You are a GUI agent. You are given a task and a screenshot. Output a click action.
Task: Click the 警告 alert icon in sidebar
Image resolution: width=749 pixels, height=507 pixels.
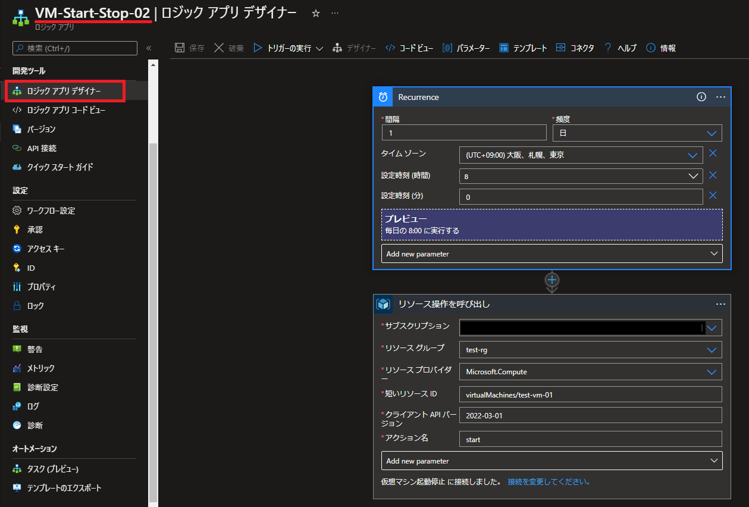coord(17,349)
